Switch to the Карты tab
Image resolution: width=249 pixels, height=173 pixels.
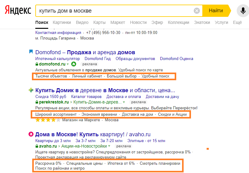[99, 22]
